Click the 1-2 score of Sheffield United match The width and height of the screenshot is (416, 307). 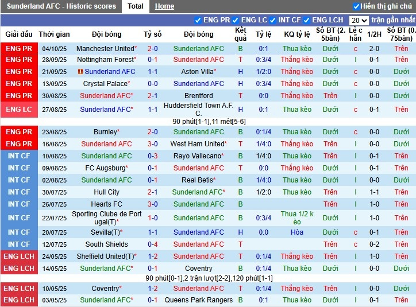pyautogui.click(x=153, y=257)
